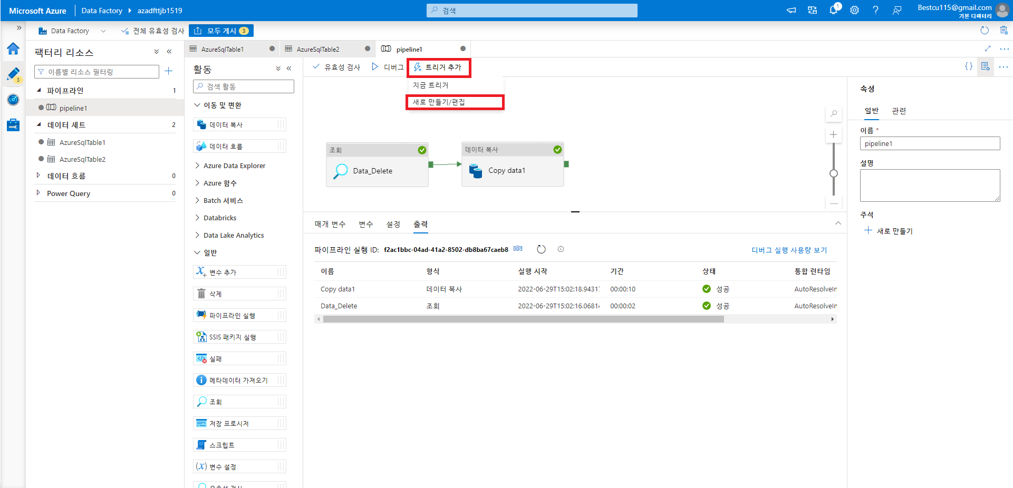Expand the 데이터 흐름 tree section
The height and width of the screenshot is (488, 1013).
[x=38, y=175]
